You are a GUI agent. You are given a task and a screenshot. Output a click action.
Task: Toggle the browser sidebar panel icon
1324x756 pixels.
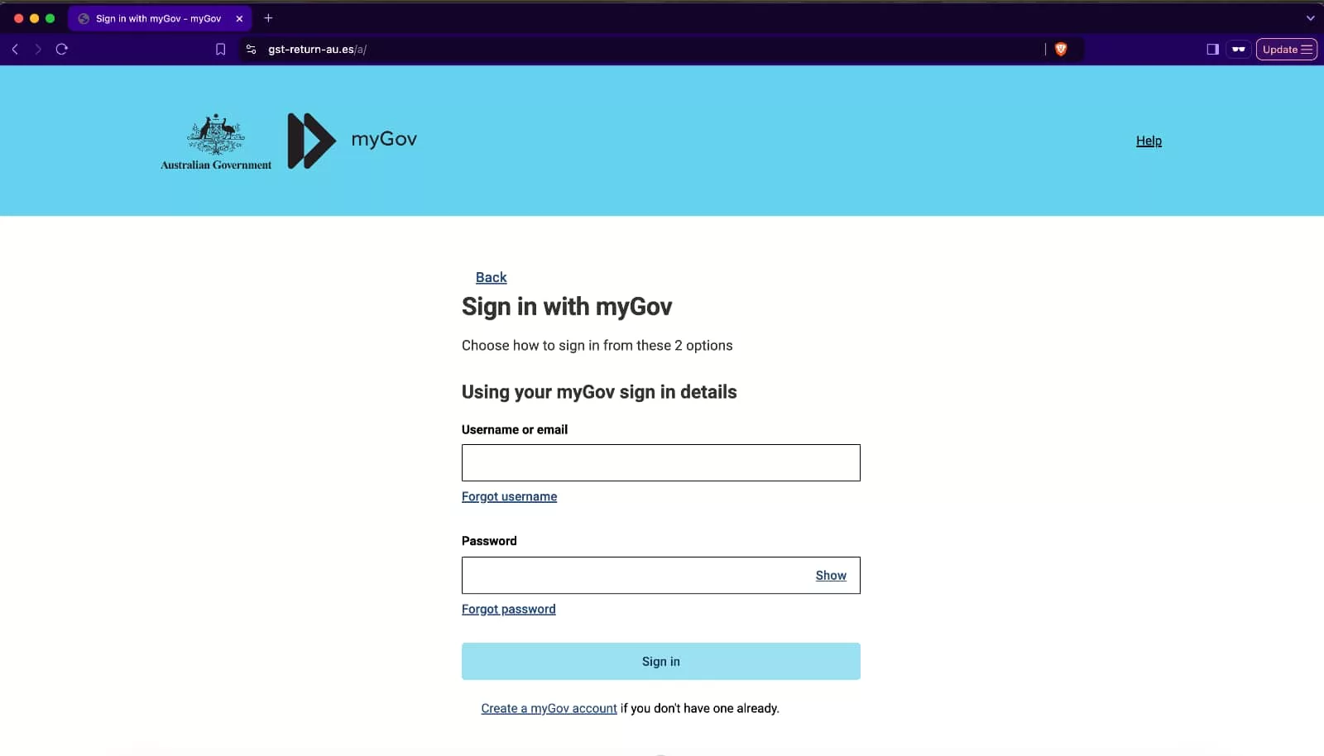(x=1212, y=50)
